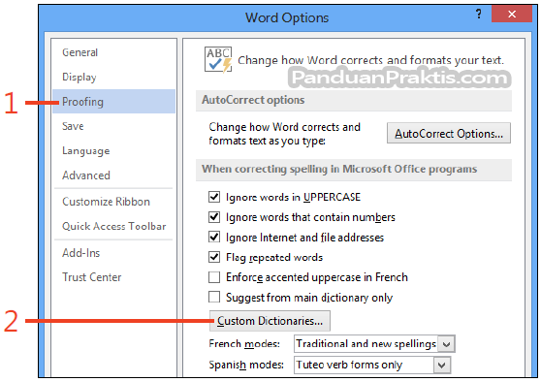Switch to the Advanced category

pos(113,175)
